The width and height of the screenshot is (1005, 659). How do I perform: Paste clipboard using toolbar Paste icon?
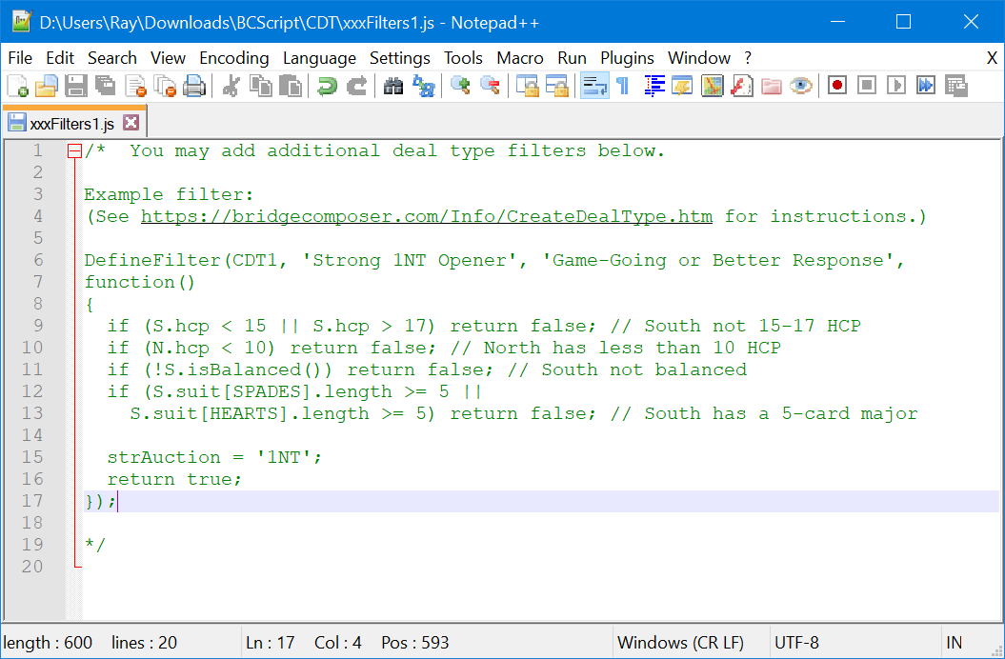tap(291, 86)
